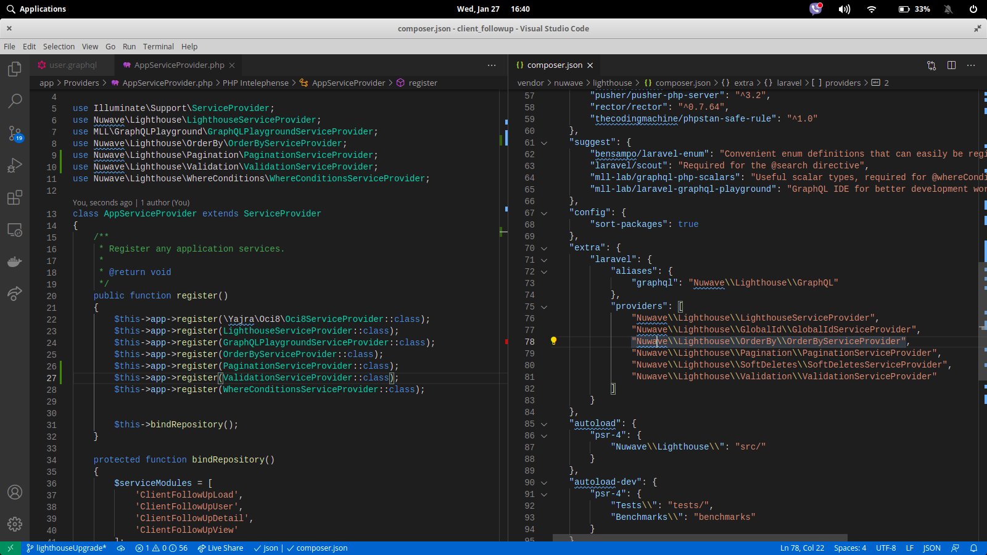Open the Wi-Fi network indicator
The image size is (987, 555).
pos(872,9)
